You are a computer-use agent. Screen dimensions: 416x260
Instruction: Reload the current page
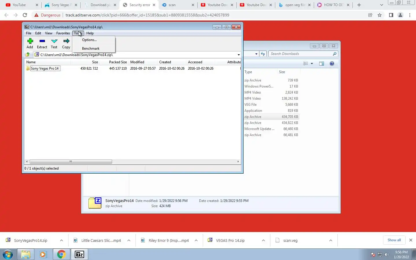pyautogui.click(x=25, y=15)
